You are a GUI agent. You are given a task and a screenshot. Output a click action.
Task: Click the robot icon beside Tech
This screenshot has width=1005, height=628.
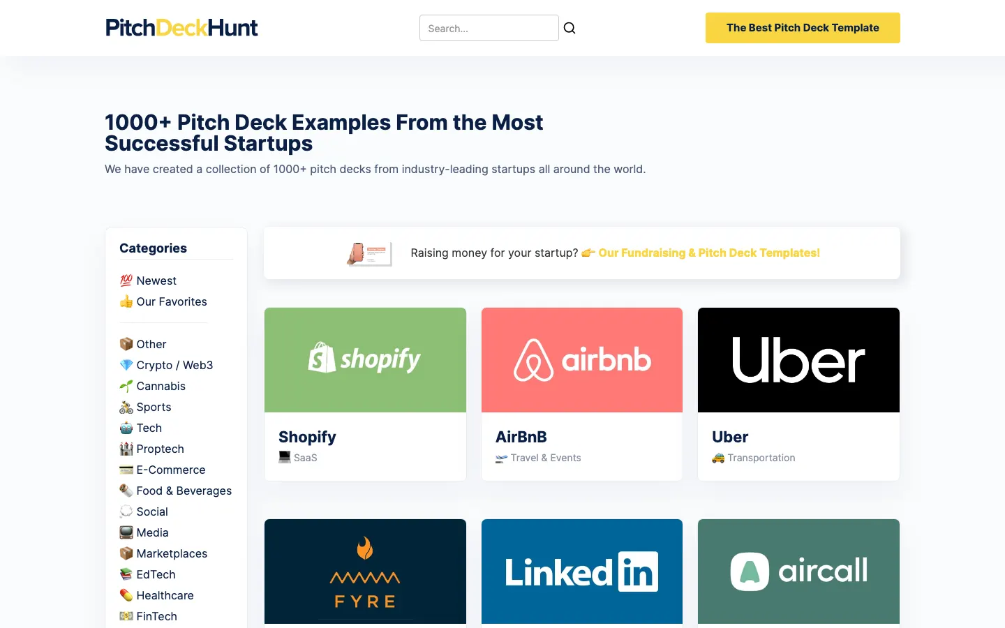click(x=126, y=428)
